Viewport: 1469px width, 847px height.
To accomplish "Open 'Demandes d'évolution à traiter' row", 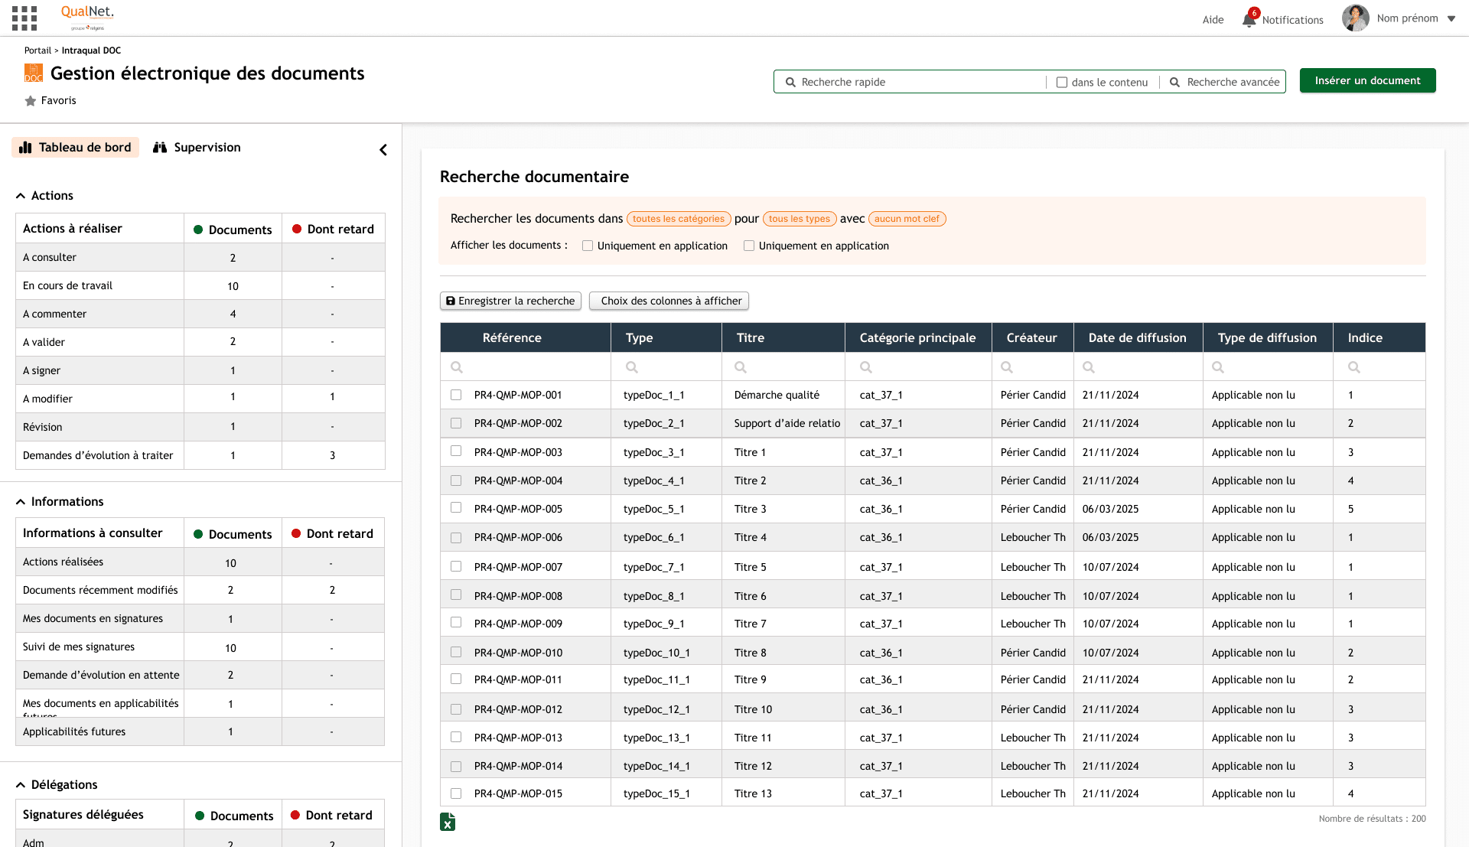I will (200, 456).
